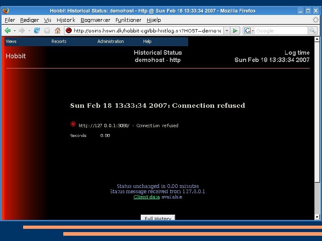Screen dimensions: 322x241
Task: Open the Rediger menu
Action: coord(29,20)
